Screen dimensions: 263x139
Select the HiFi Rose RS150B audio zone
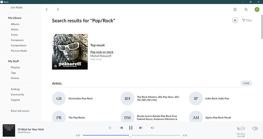pos(241,132)
